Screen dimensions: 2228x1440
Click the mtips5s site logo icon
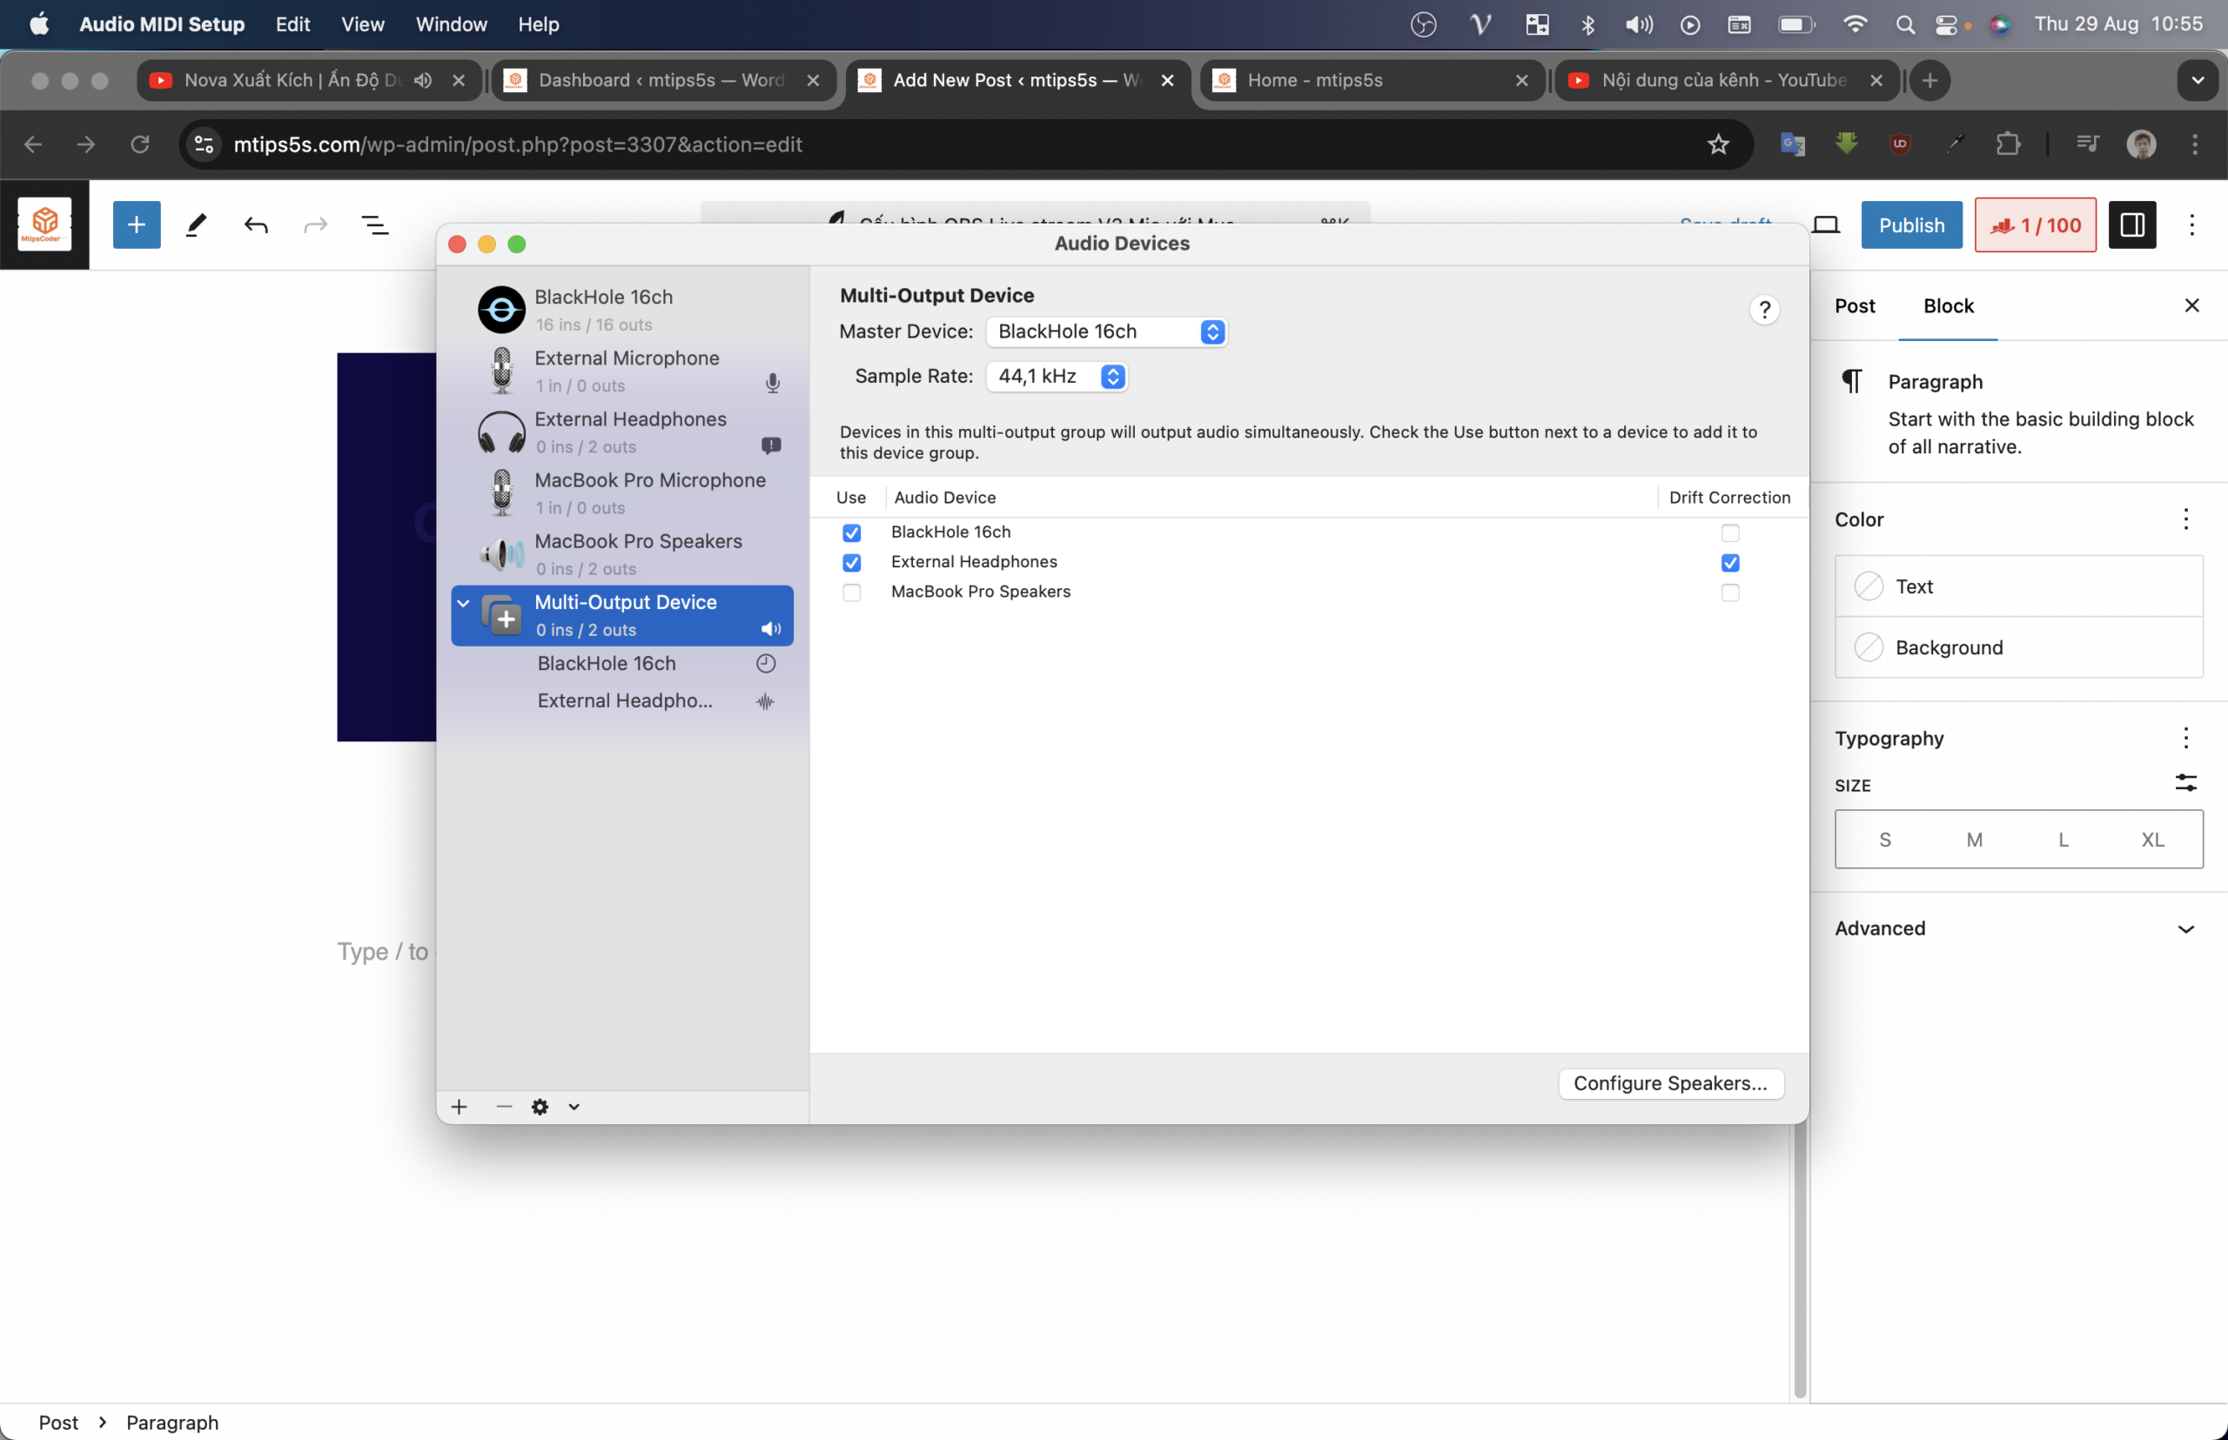coord(45,224)
